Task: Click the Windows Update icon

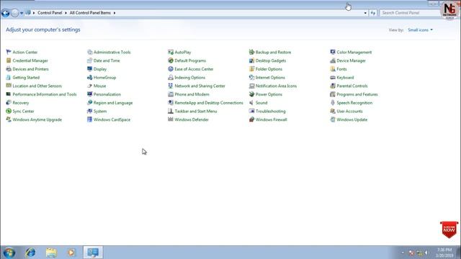Action: coord(333,119)
